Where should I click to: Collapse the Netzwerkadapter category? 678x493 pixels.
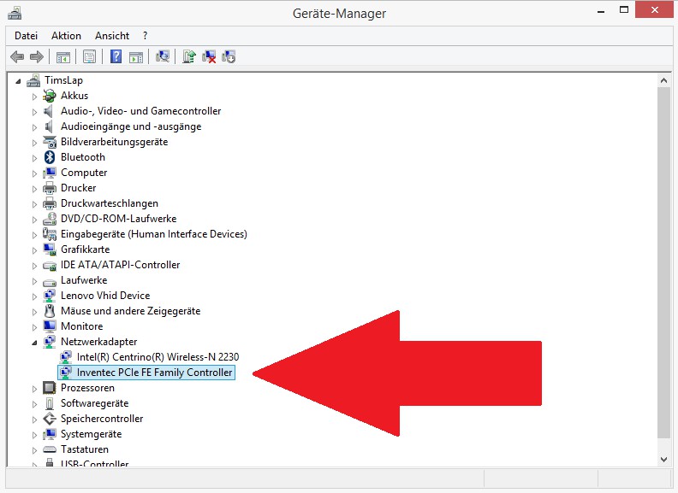35,342
